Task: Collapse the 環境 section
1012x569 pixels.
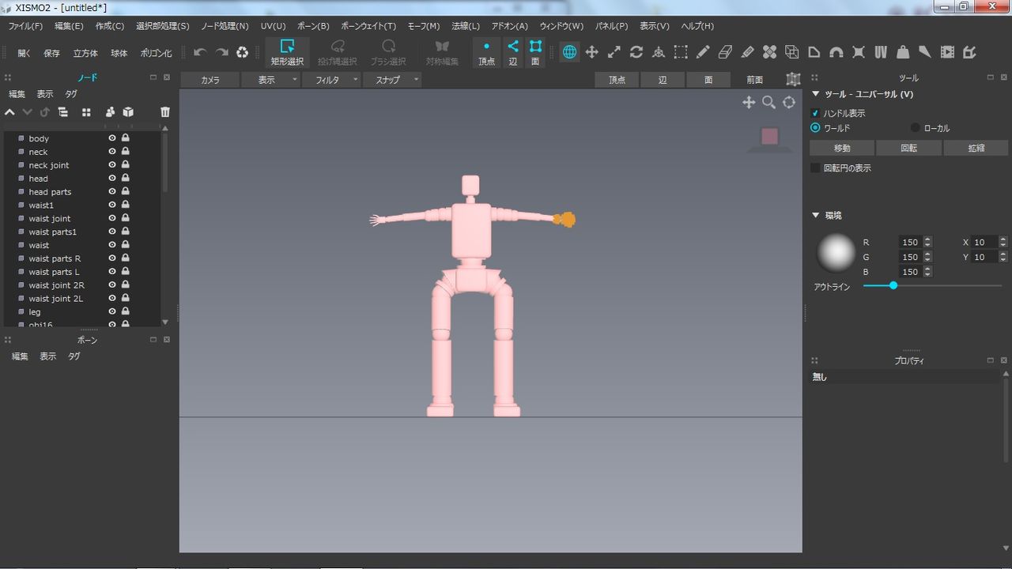Action: point(816,215)
